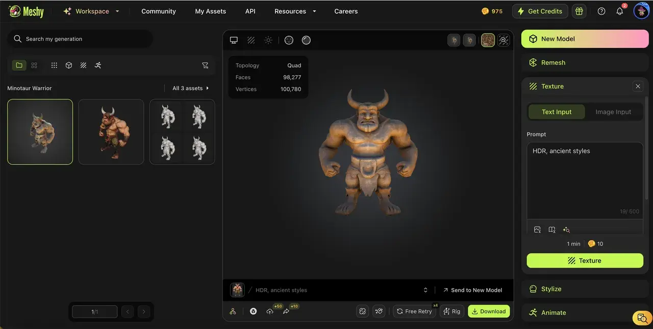Viewport: 653px width, 329px height.
Task: Click the gift box icon in header
Action: [579, 11]
